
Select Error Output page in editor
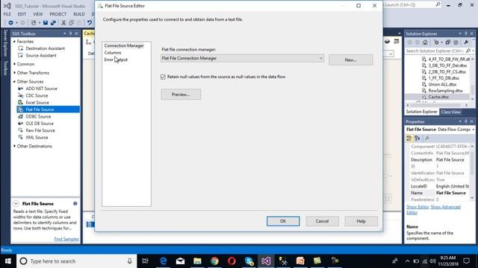[x=116, y=60]
